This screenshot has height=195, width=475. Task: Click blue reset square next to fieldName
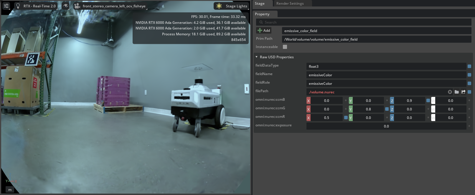(x=469, y=75)
